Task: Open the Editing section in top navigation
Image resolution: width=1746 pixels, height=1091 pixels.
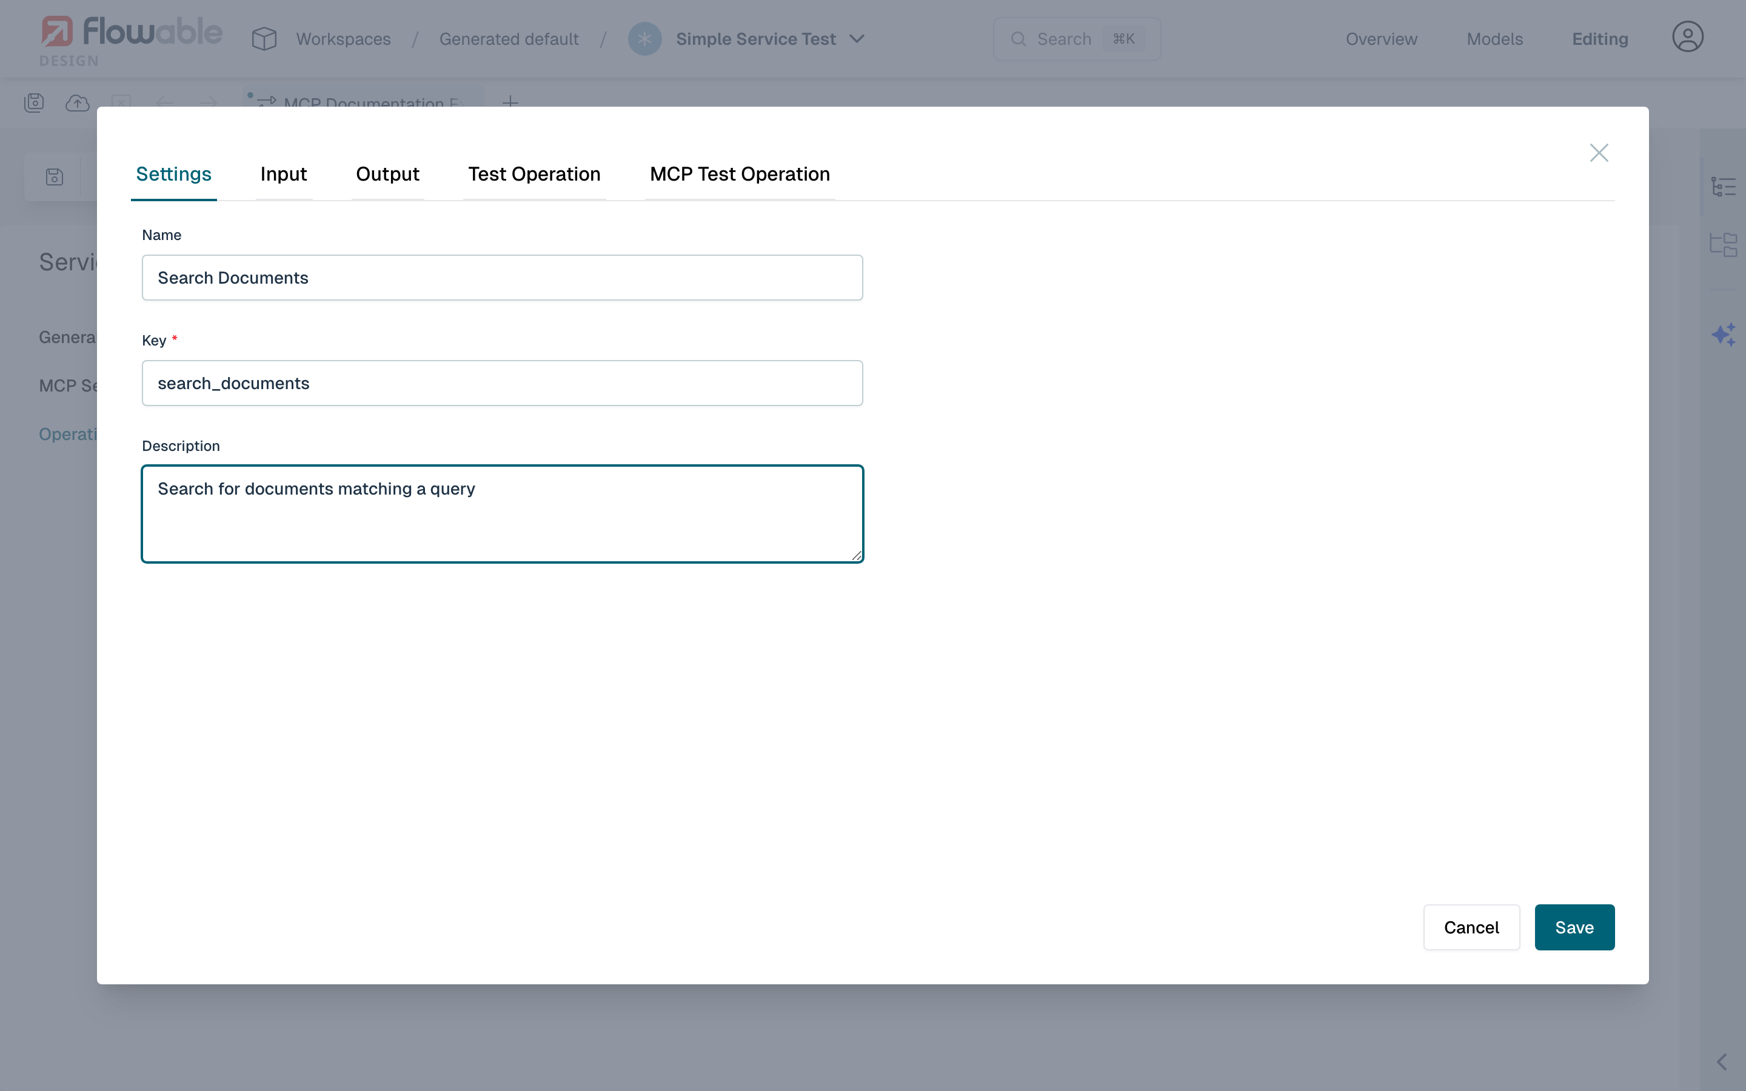Action: coord(1600,39)
